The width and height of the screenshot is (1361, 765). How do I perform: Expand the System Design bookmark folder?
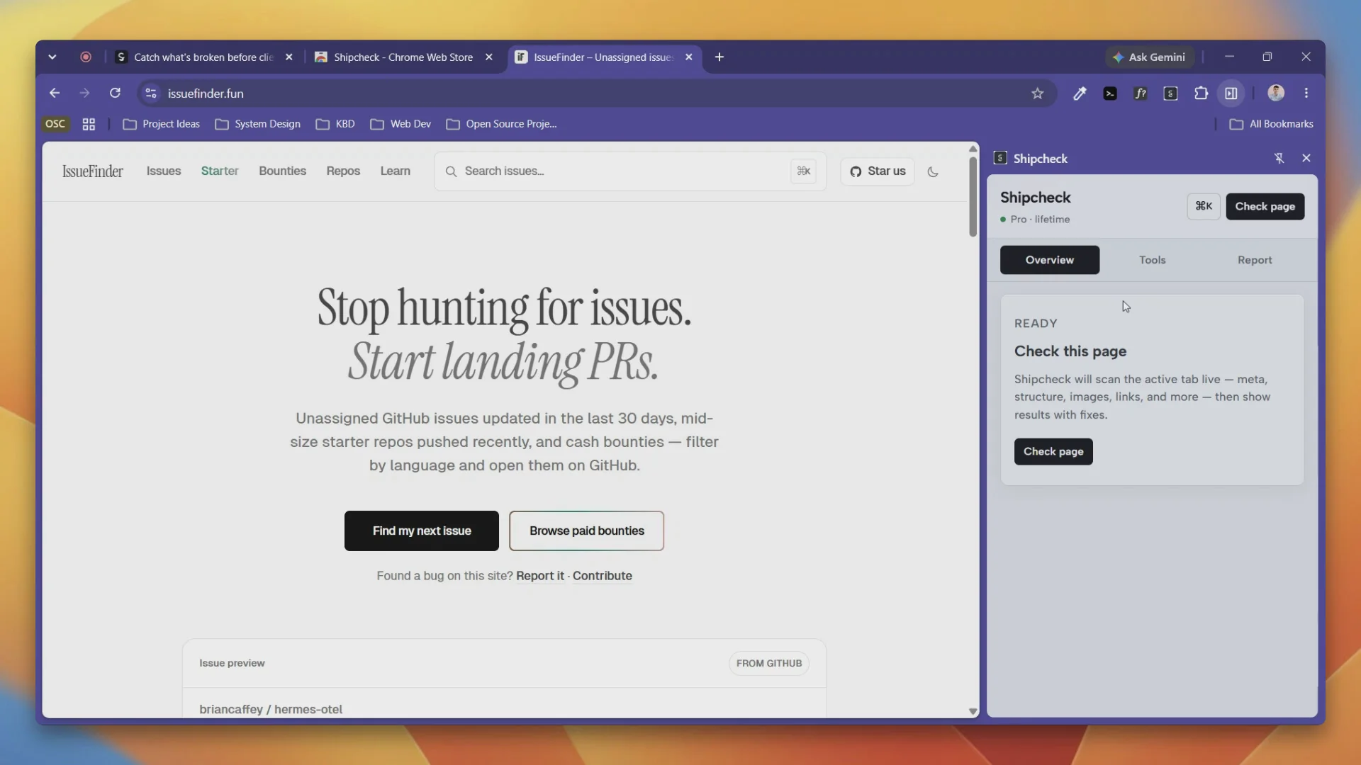pyautogui.click(x=258, y=125)
